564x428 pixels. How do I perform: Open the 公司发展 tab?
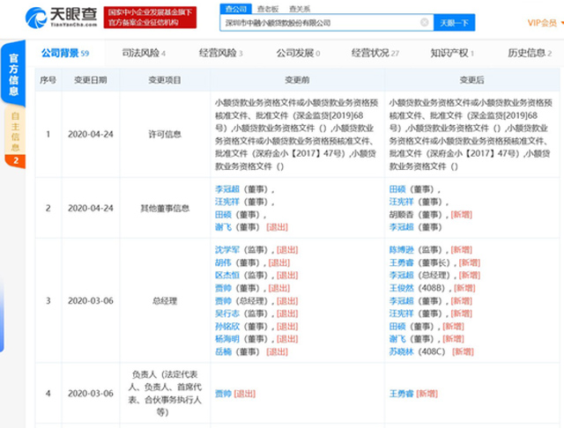click(x=298, y=53)
